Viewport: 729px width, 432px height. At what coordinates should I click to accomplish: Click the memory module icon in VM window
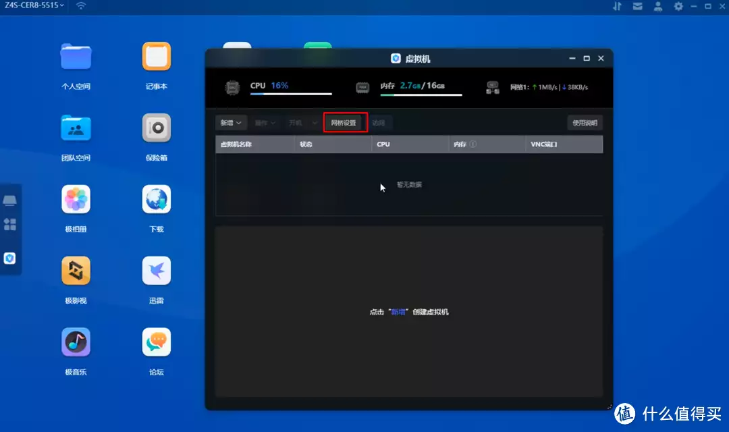[362, 88]
